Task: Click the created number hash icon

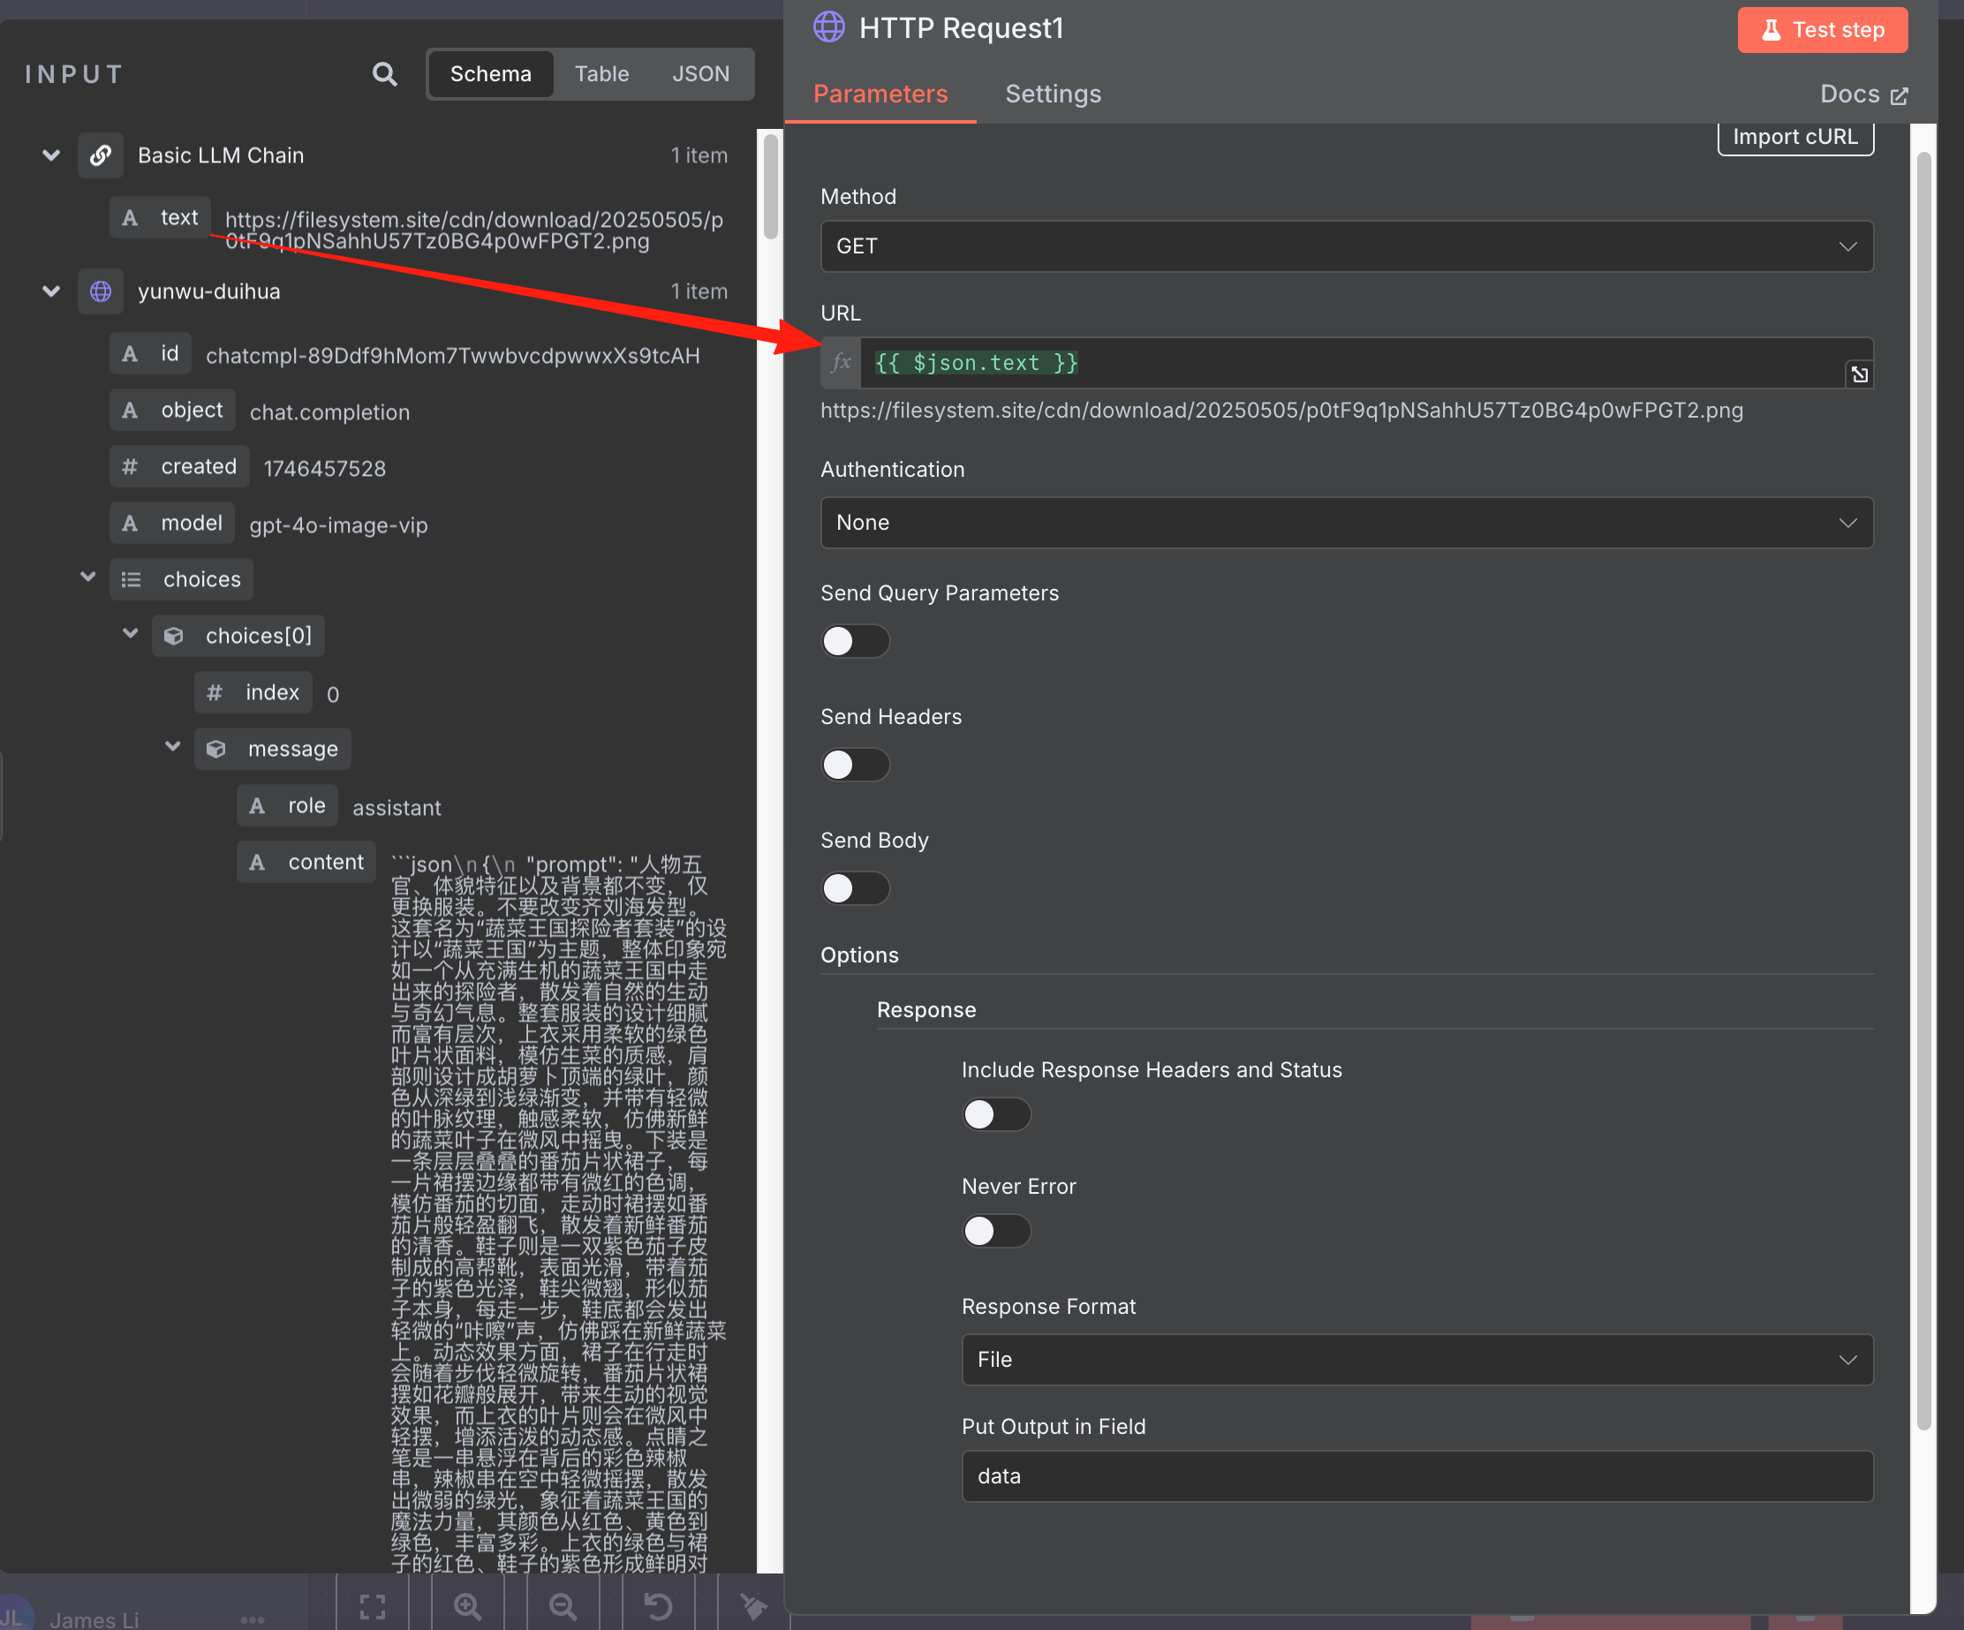Action: [x=130, y=466]
